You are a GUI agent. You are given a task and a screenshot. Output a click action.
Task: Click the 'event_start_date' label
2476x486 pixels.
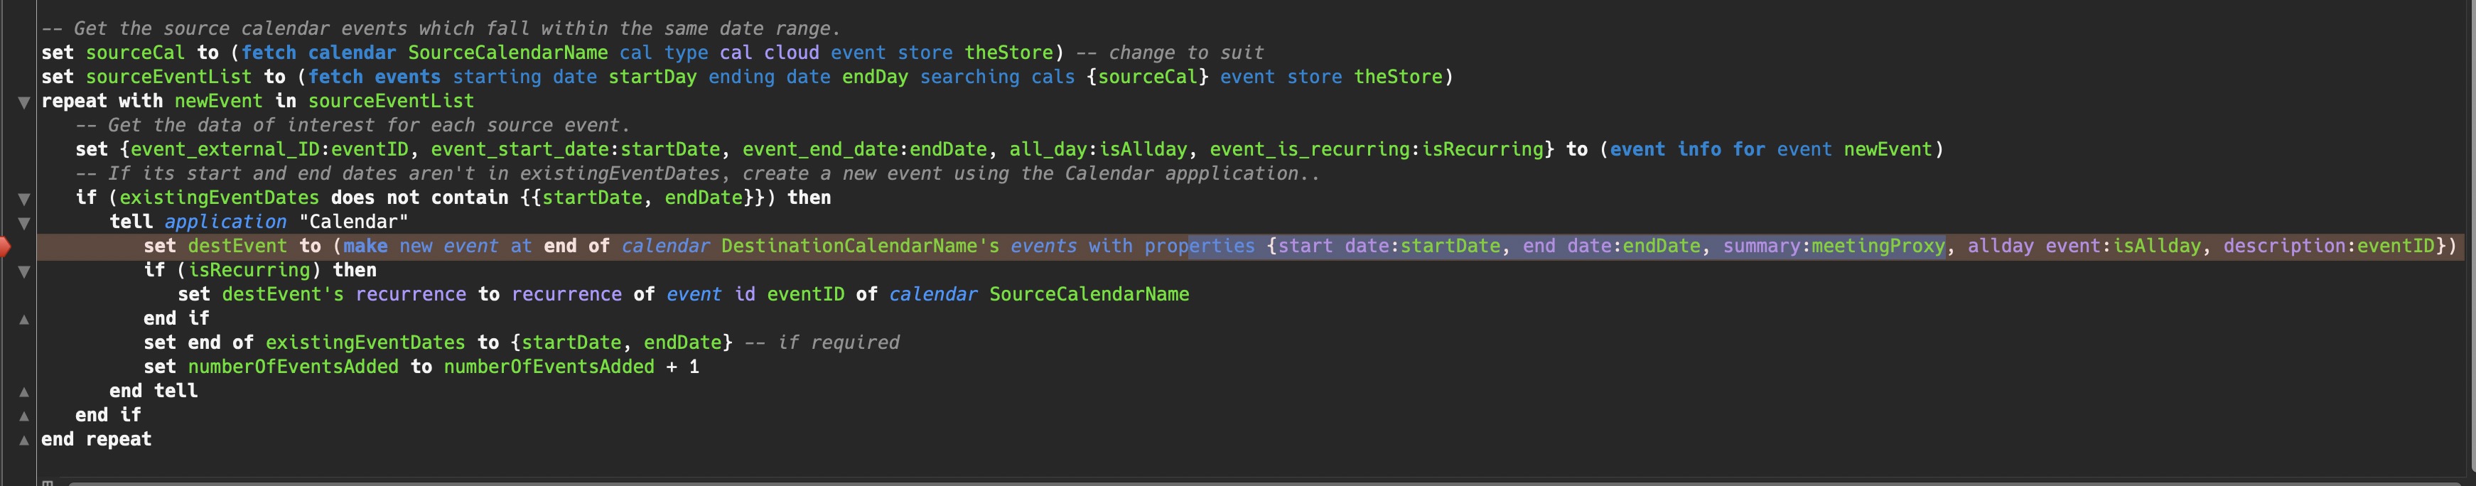pyautogui.click(x=519, y=150)
